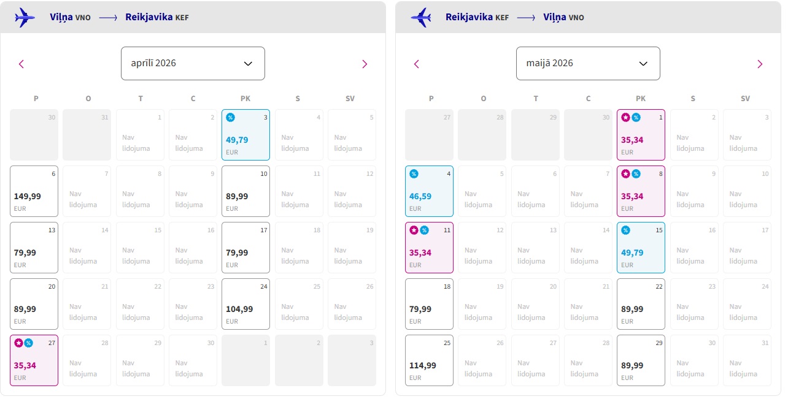Click percent badge on May 4 fare
The width and height of the screenshot is (788, 399).
point(414,174)
